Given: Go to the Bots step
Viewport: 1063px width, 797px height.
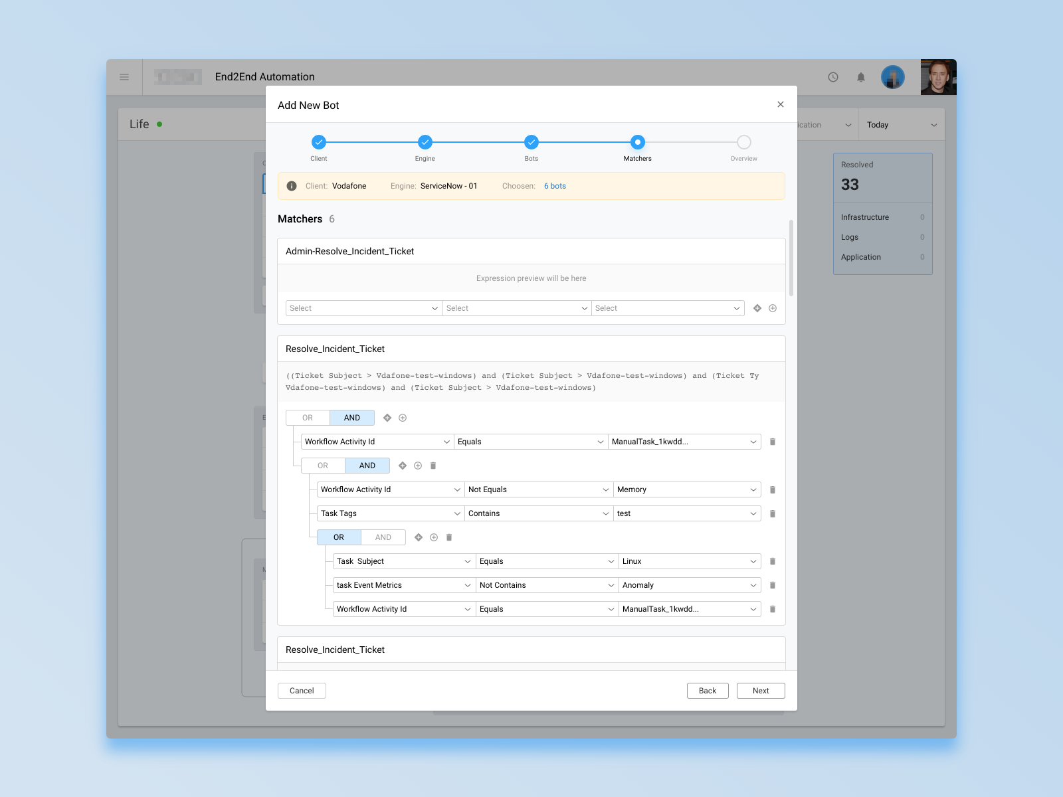Looking at the screenshot, I should (531, 142).
